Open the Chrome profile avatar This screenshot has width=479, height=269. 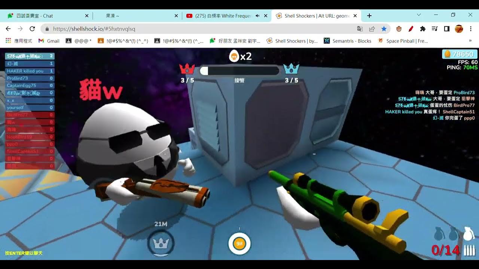point(459,29)
